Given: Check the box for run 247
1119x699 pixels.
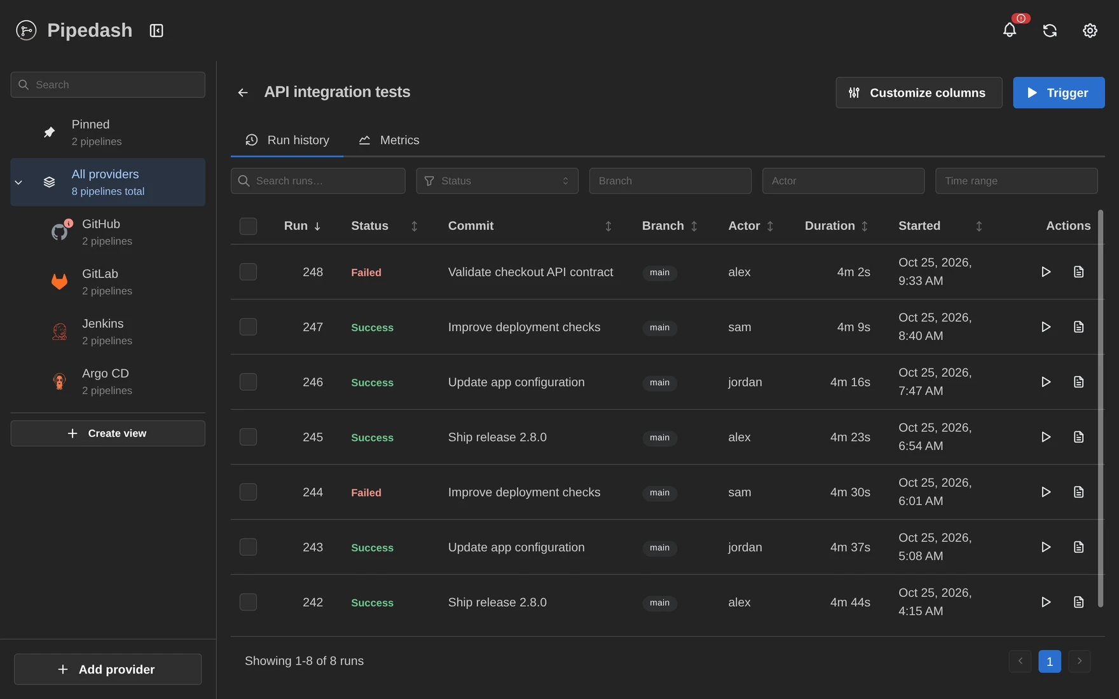Looking at the screenshot, I should [x=248, y=327].
